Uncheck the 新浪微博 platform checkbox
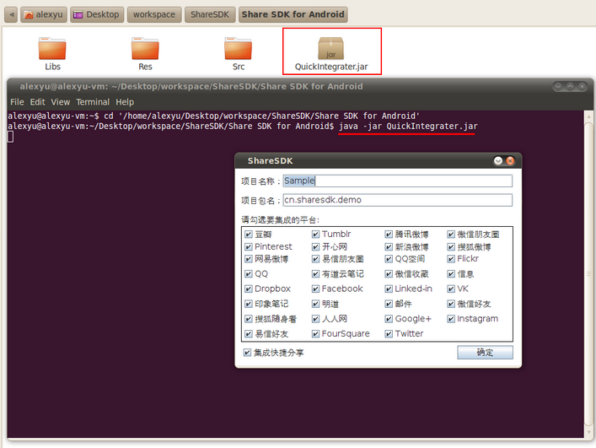 click(389, 247)
